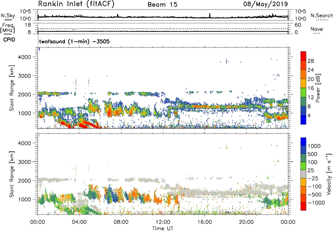Click the 'N.Search' legend label
The image size is (333, 231).
tap(321, 15)
